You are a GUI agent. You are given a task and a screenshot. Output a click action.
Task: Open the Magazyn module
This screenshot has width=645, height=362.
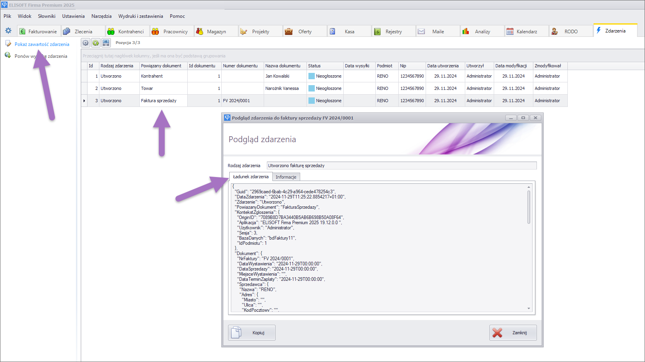pyautogui.click(x=216, y=32)
